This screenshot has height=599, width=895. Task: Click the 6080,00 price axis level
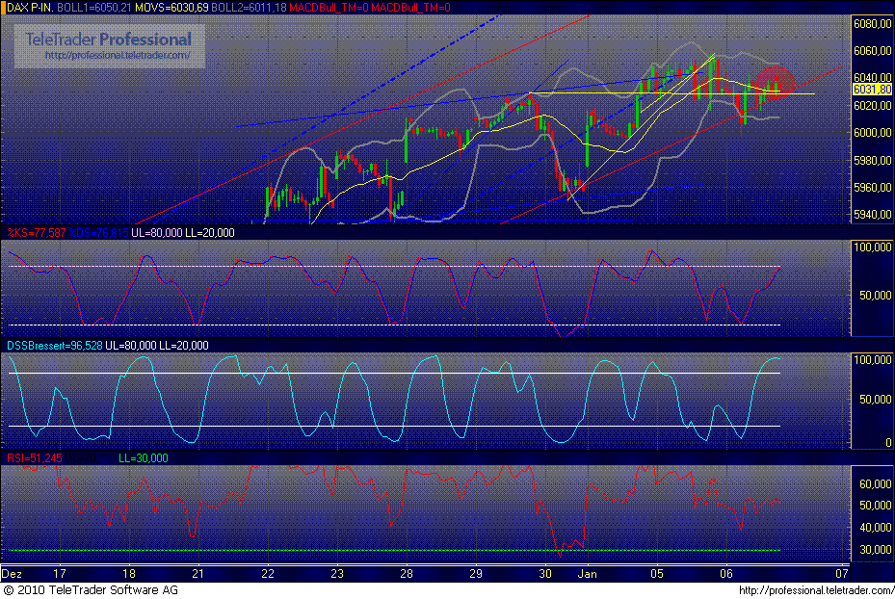tap(873, 24)
